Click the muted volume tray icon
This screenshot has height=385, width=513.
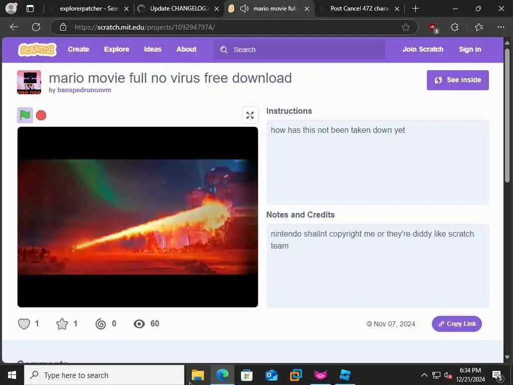coord(448,375)
